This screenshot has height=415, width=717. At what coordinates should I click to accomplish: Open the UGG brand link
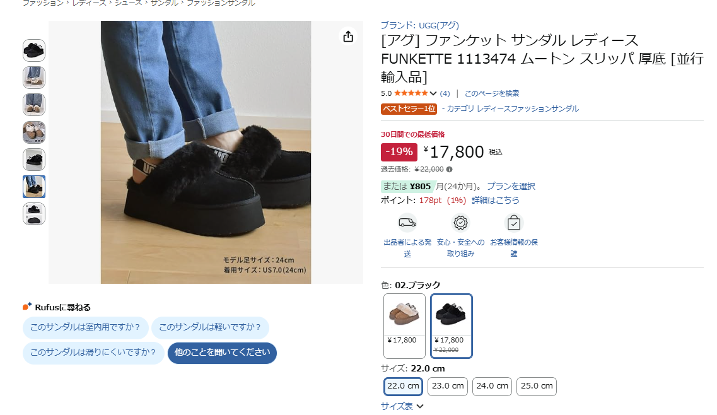pos(419,25)
